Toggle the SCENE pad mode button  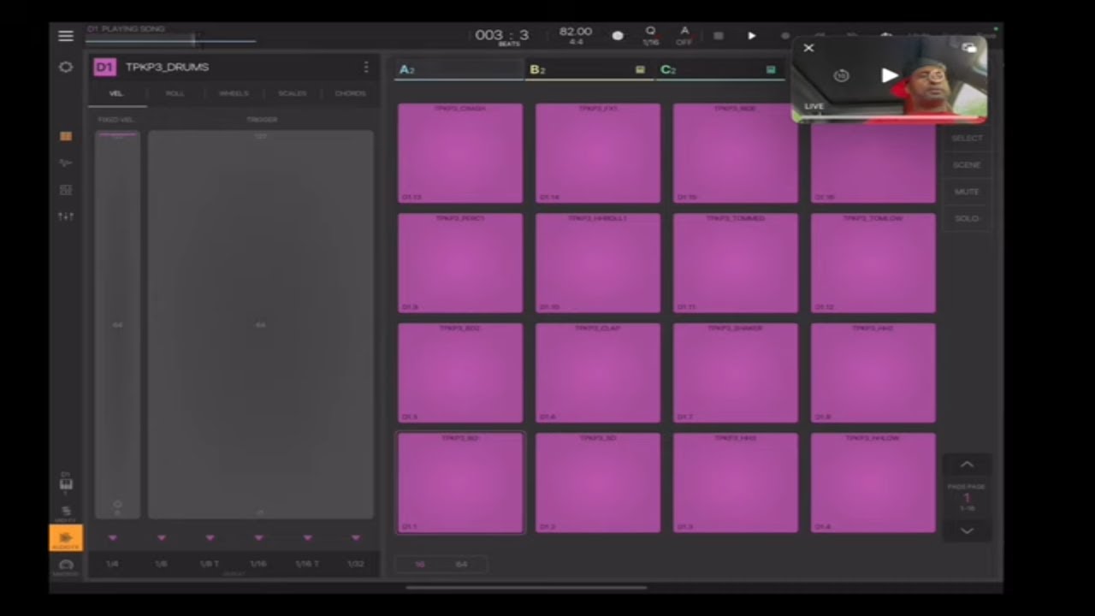coord(967,164)
